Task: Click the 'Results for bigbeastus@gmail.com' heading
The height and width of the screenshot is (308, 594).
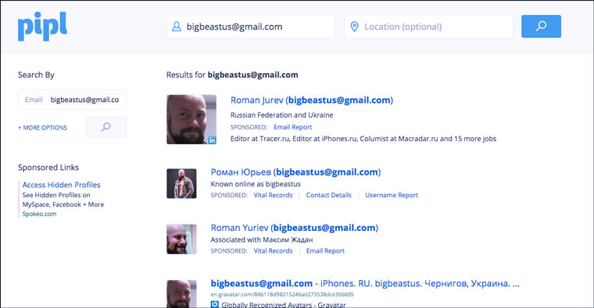Action: (232, 75)
